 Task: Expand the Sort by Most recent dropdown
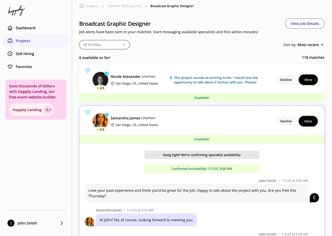click(x=304, y=45)
